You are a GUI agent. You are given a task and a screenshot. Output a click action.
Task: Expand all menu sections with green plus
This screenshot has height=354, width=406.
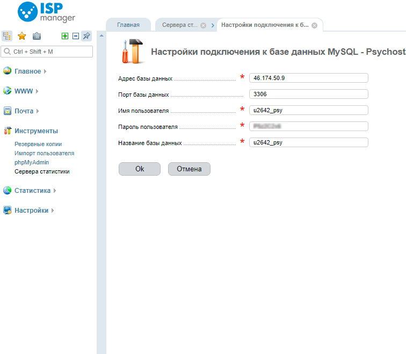[x=65, y=36]
